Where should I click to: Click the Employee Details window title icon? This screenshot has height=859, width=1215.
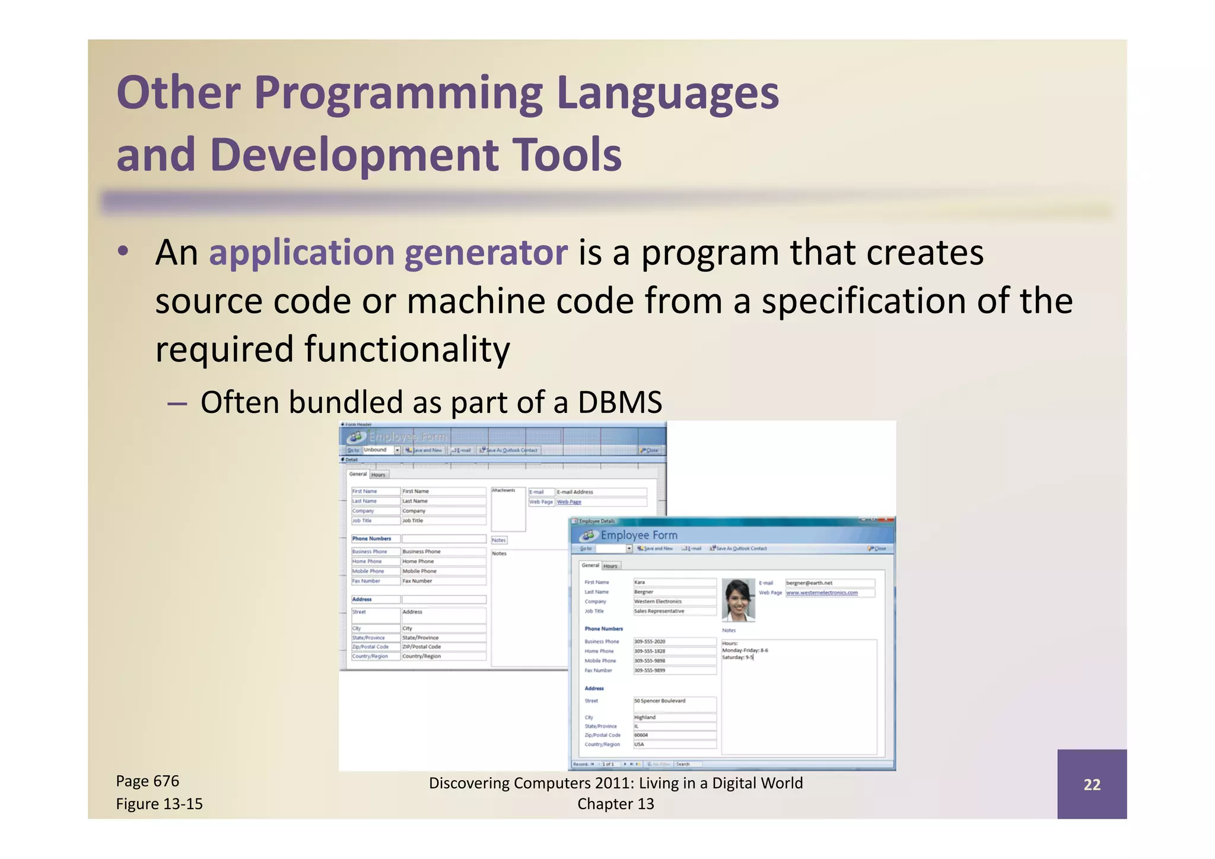[574, 521]
